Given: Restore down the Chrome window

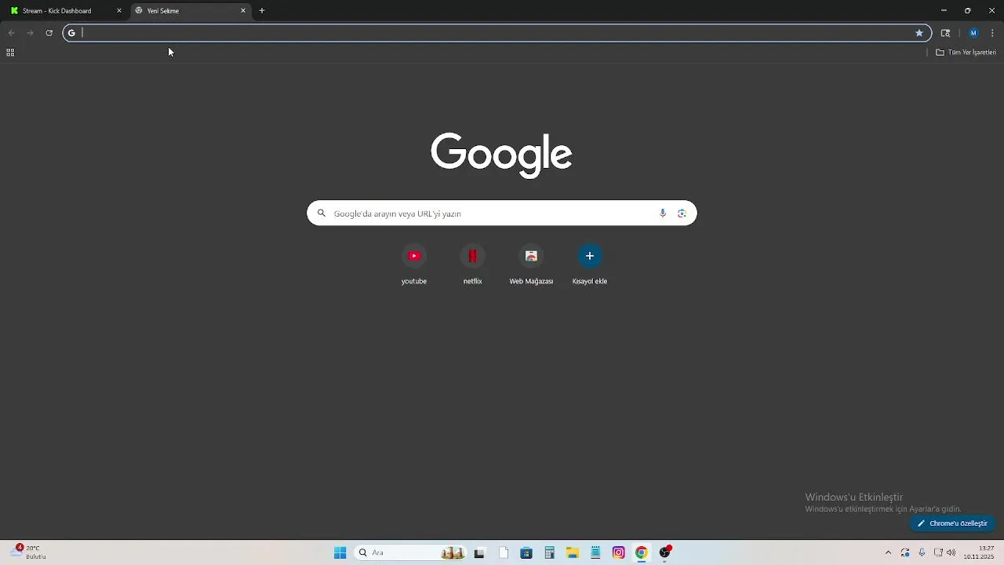Looking at the screenshot, I should pyautogui.click(x=968, y=11).
